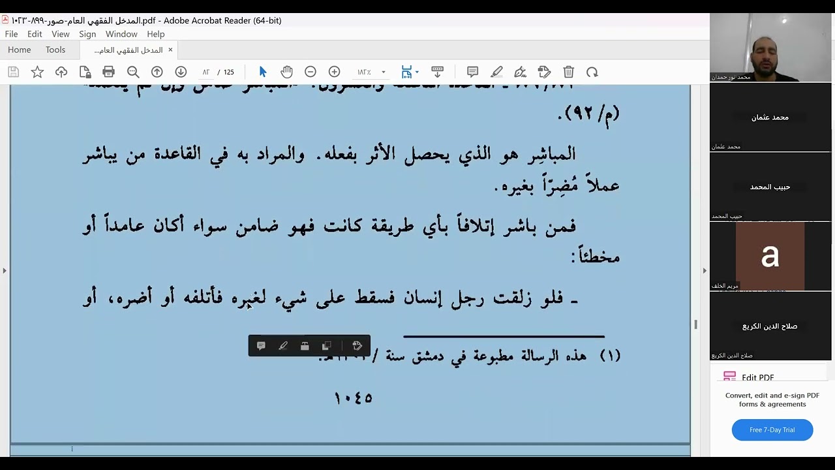Select صلاح الدين الكريع participant tile
The height and width of the screenshot is (470, 835).
(x=770, y=326)
